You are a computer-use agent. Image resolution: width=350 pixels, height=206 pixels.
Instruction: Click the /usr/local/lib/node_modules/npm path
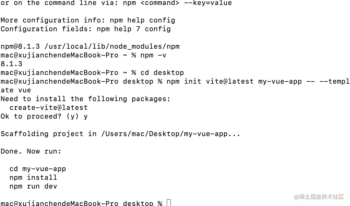(x=112, y=47)
